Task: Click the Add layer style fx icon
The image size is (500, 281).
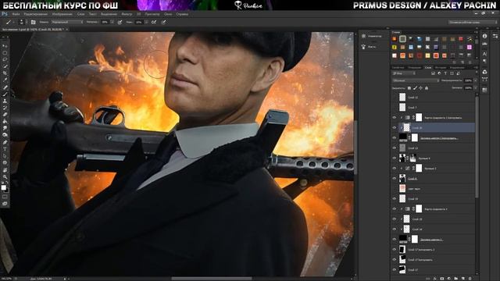Action: click(435, 279)
